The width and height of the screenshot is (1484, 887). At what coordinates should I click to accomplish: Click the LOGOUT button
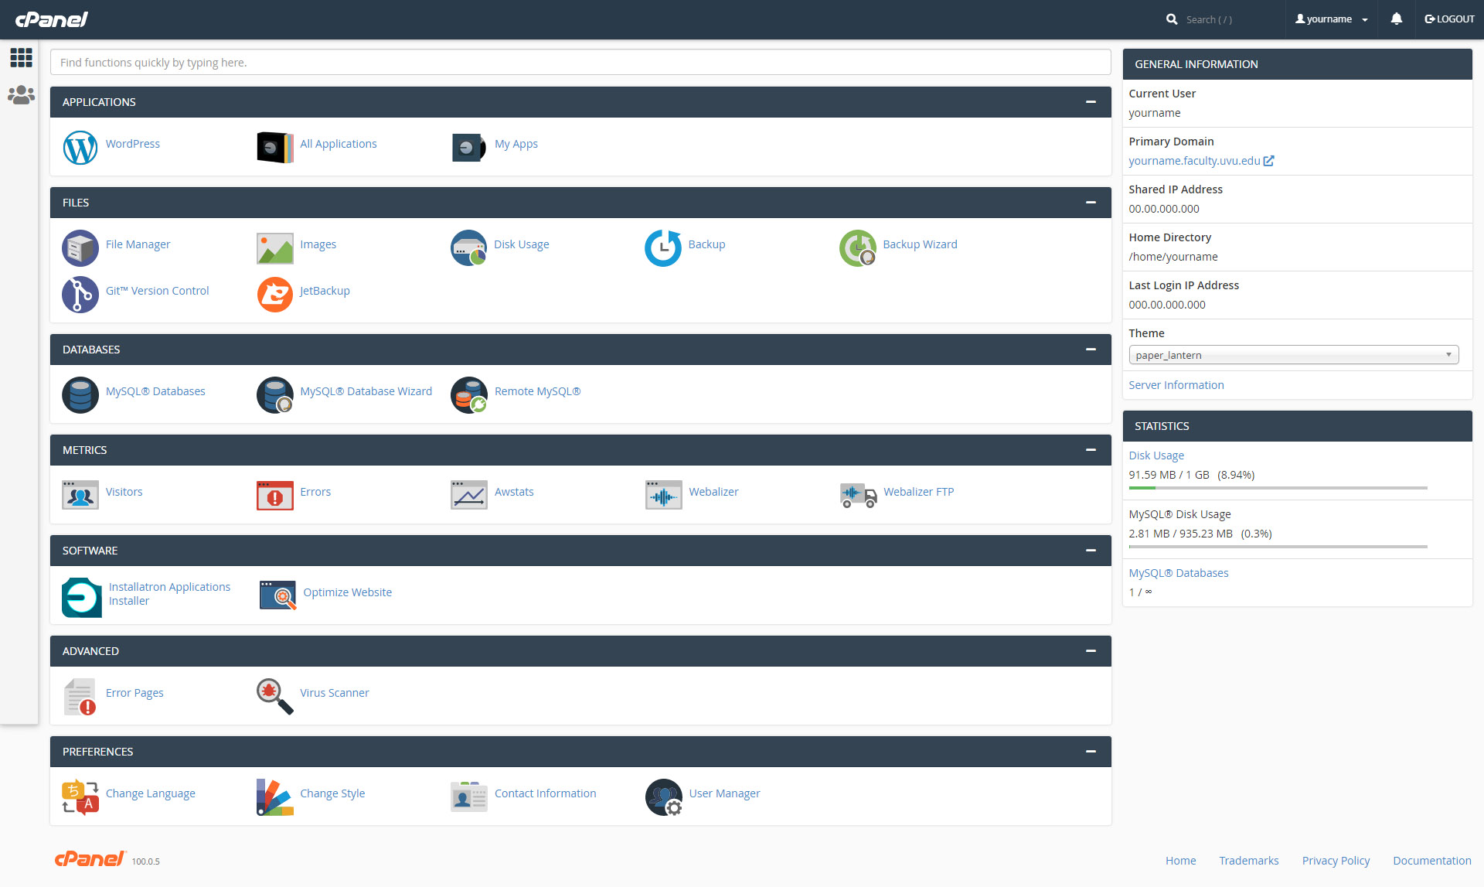click(1449, 19)
